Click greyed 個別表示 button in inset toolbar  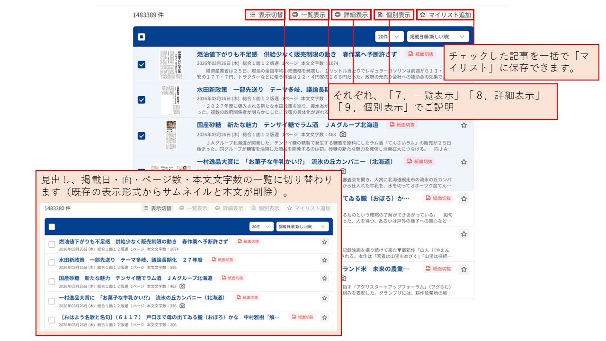click(265, 208)
